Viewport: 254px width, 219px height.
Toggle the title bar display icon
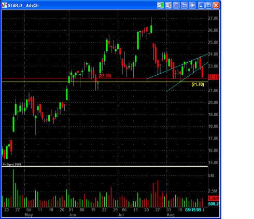coord(176,5)
